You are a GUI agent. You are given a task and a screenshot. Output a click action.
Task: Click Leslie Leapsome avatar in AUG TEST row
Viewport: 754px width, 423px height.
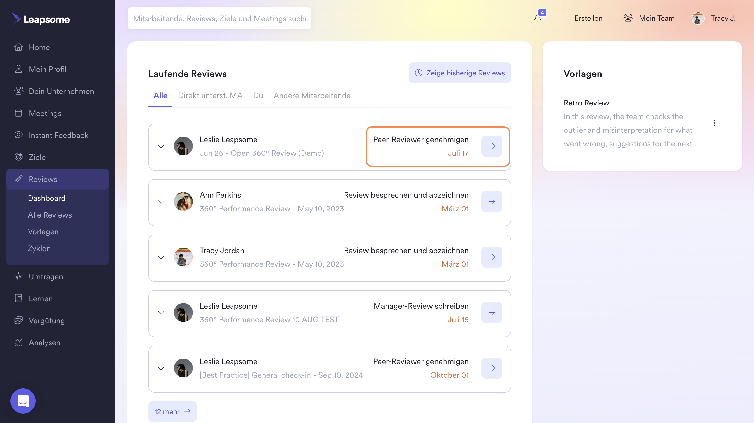pos(183,312)
